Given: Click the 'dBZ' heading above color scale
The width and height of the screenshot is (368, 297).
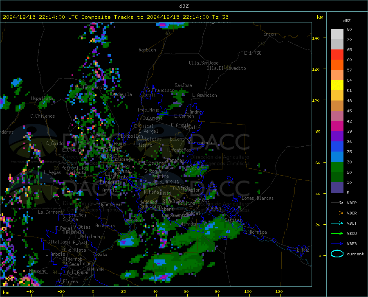Looking at the screenshot, I should point(347,20).
